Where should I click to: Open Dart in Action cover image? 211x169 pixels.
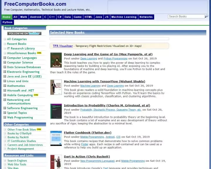point(56,162)
